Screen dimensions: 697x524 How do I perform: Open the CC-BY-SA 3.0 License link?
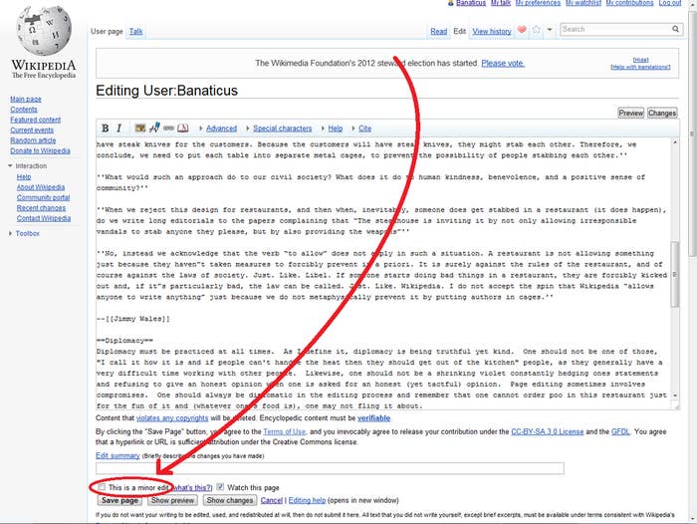click(x=548, y=431)
